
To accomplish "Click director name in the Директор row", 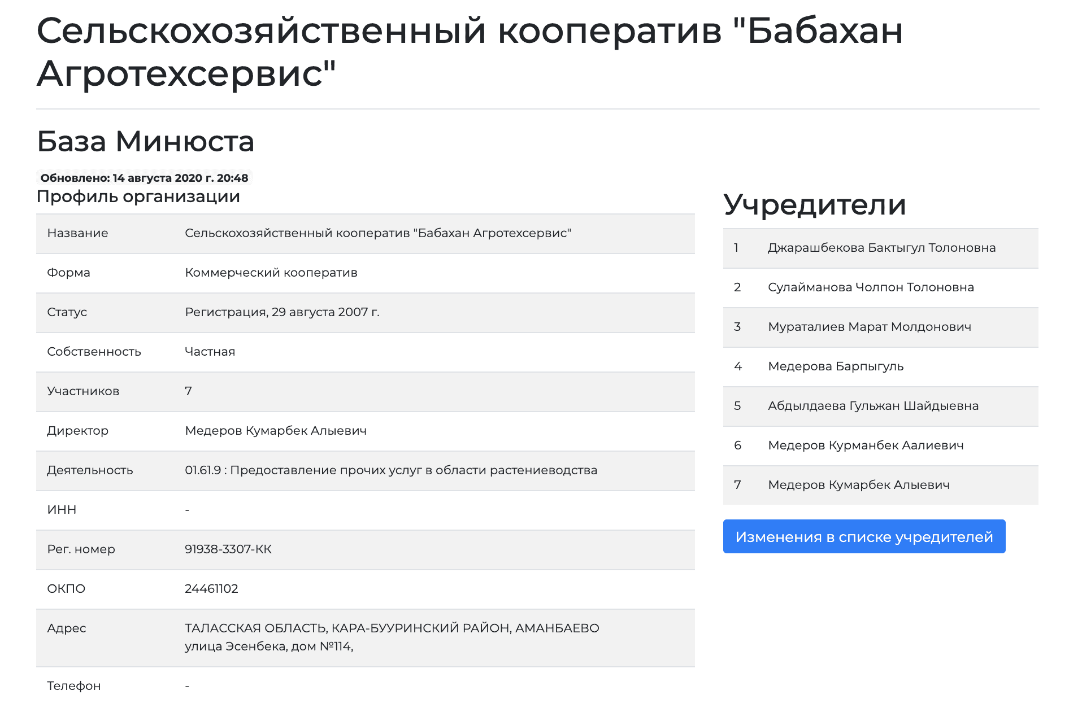I will (275, 431).
